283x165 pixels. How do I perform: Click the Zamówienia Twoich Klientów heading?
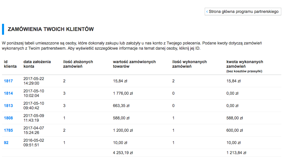click(51, 29)
